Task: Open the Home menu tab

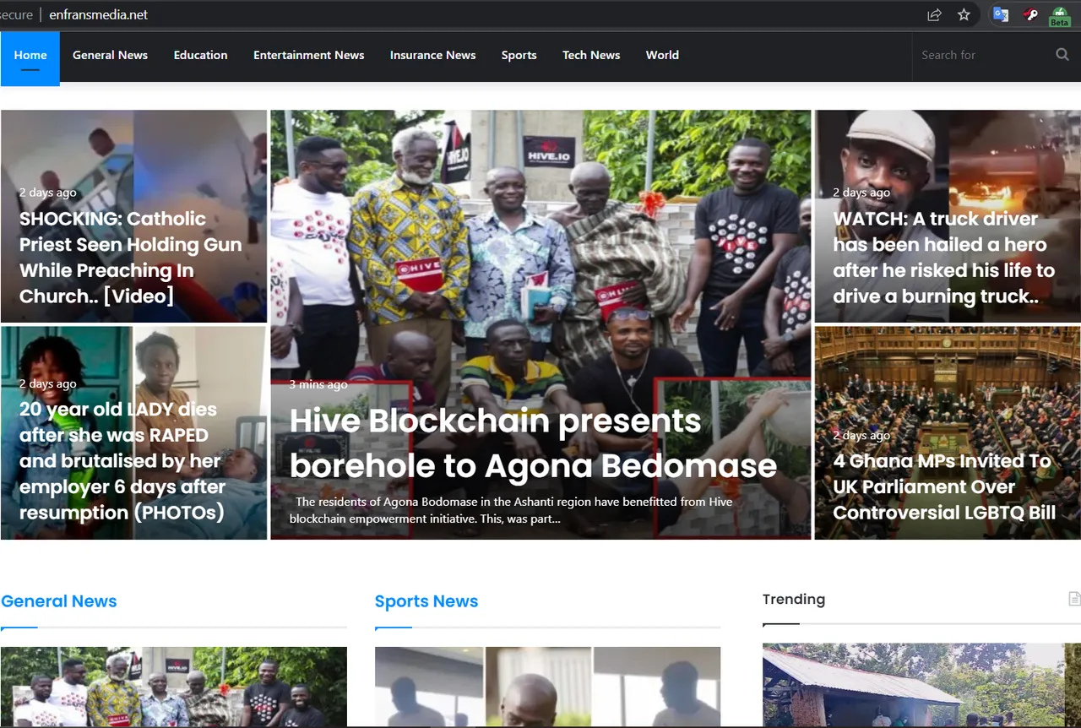Action: coord(30,58)
